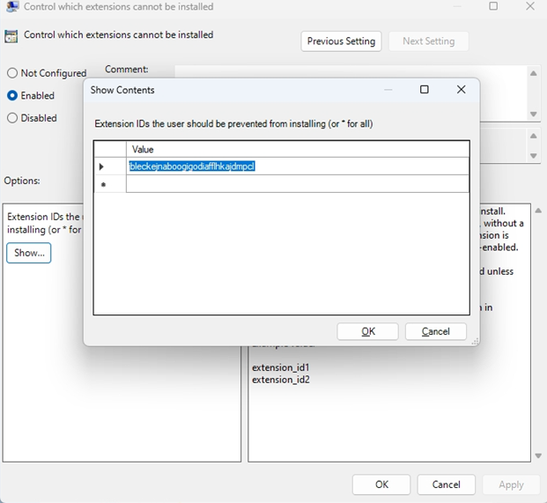Click the empty new-row value cell
The image size is (547, 503).
(x=298, y=184)
